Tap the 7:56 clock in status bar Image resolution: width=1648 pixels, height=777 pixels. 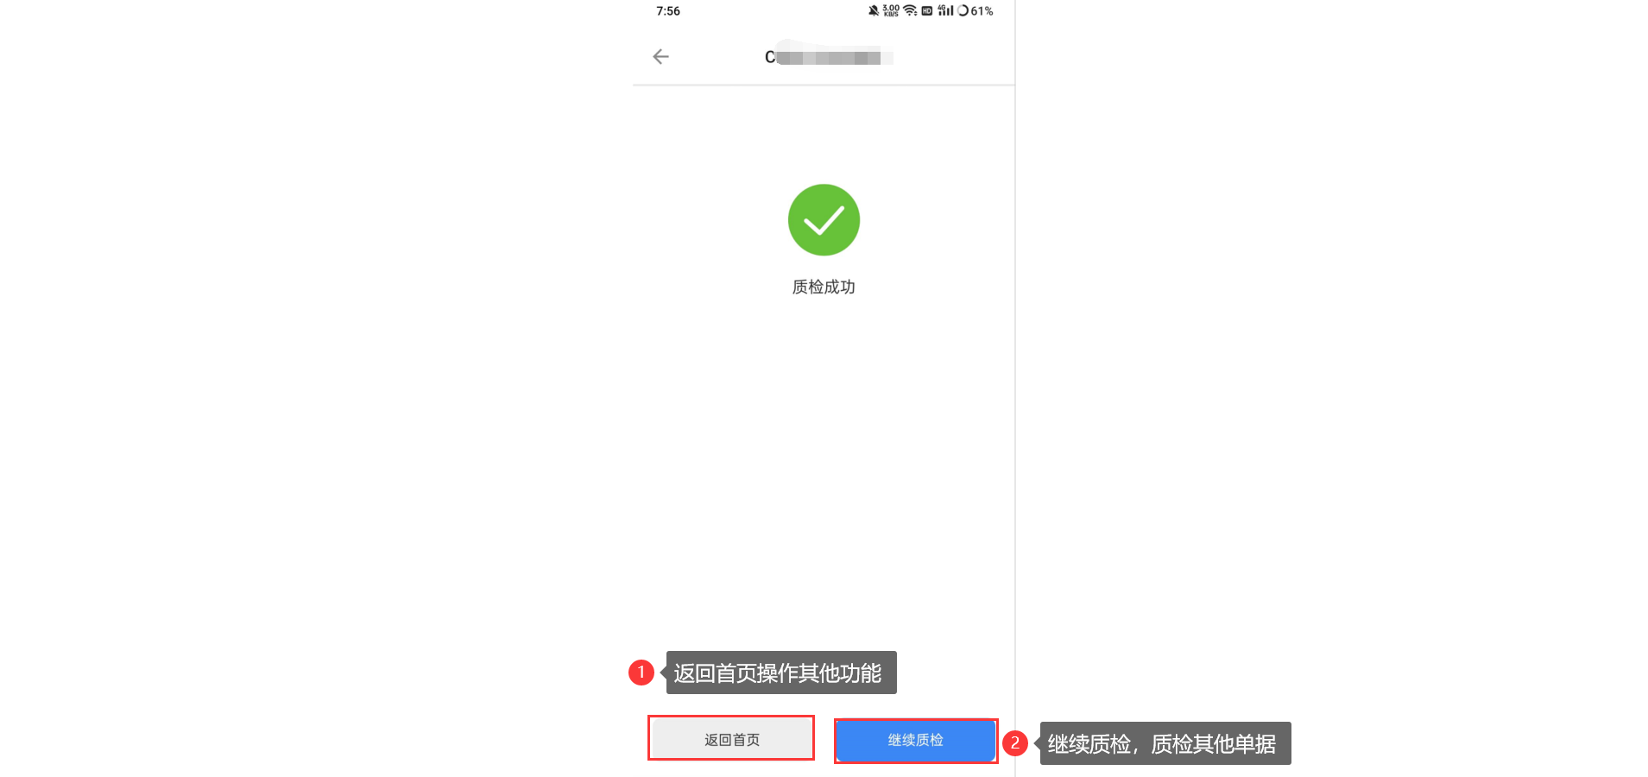[x=668, y=11]
